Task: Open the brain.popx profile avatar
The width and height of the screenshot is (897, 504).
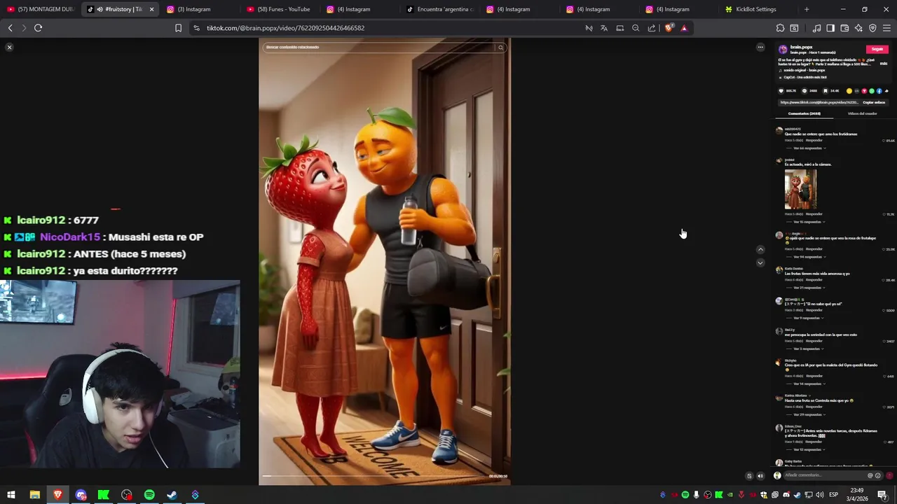Action: [x=783, y=49]
